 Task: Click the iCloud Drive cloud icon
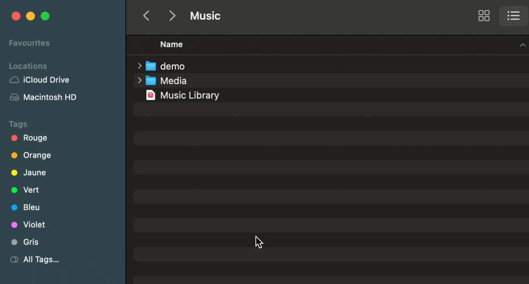pos(14,80)
